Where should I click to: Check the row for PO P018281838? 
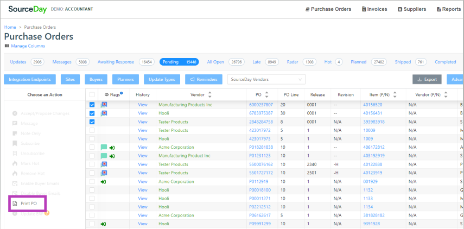click(x=92, y=148)
